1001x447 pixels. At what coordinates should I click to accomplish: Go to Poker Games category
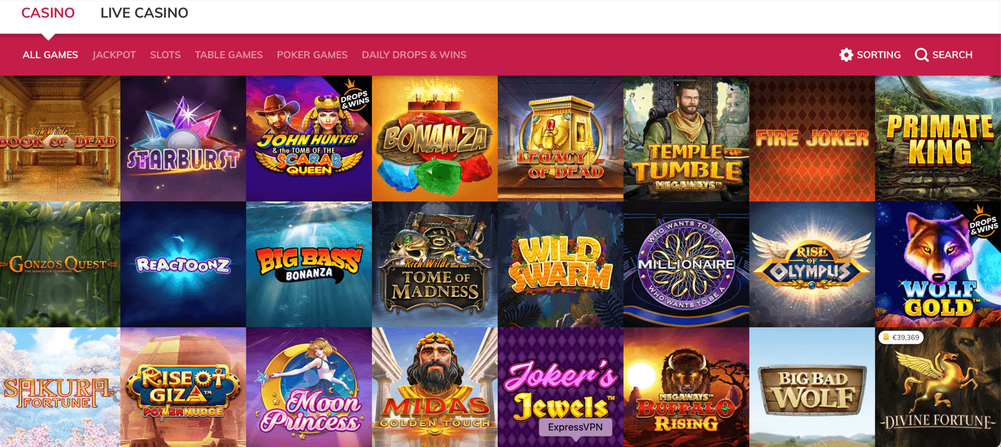pyautogui.click(x=312, y=55)
